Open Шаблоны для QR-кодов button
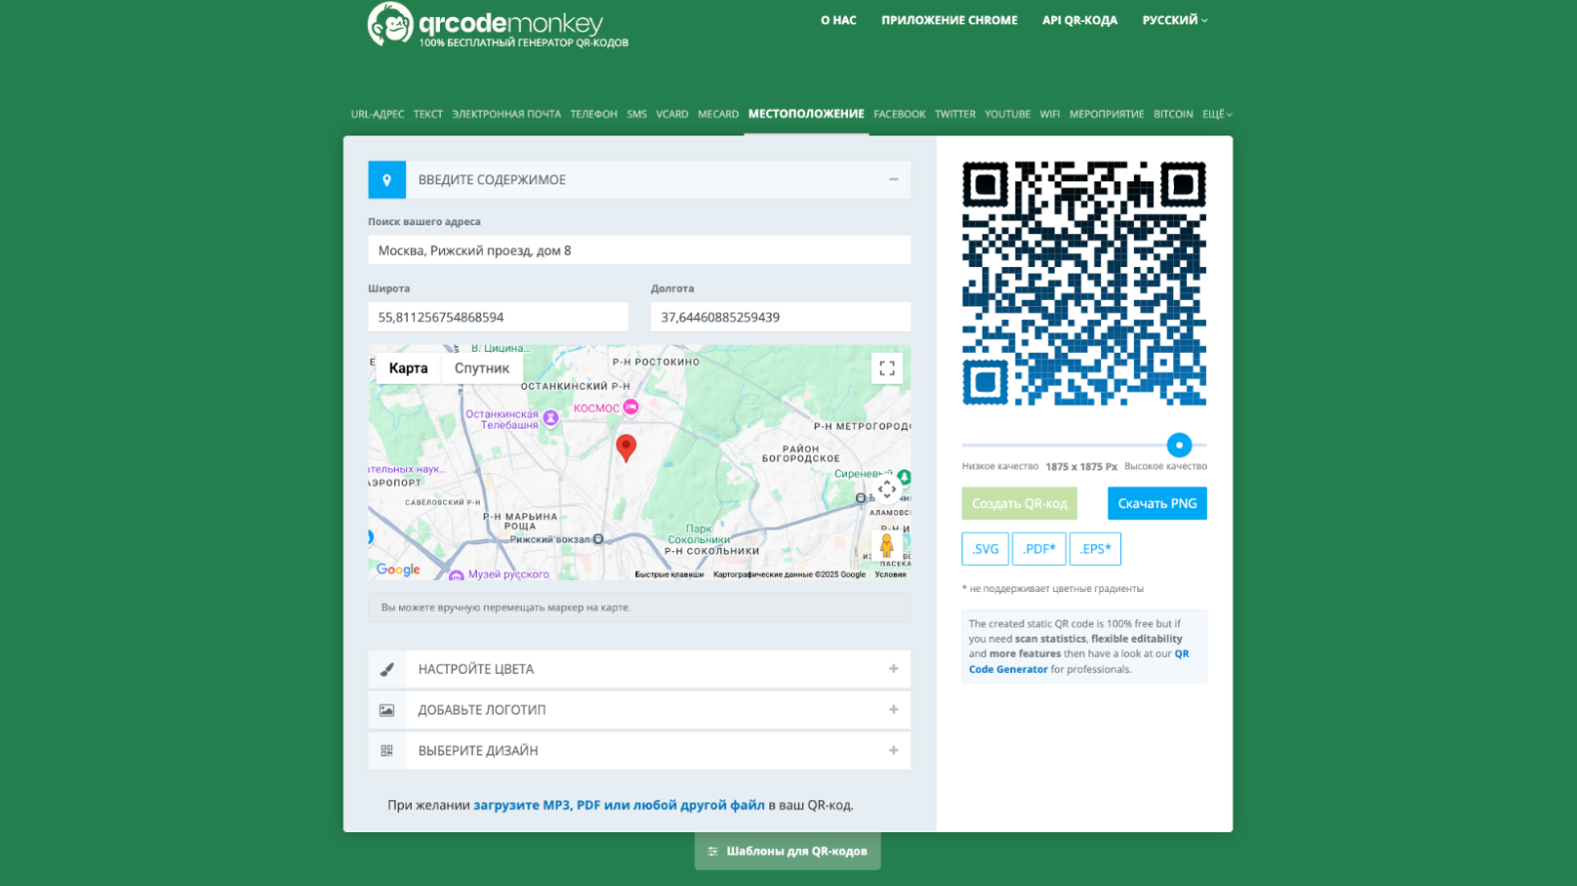The height and width of the screenshot is (886, 1577). (787, 852)
